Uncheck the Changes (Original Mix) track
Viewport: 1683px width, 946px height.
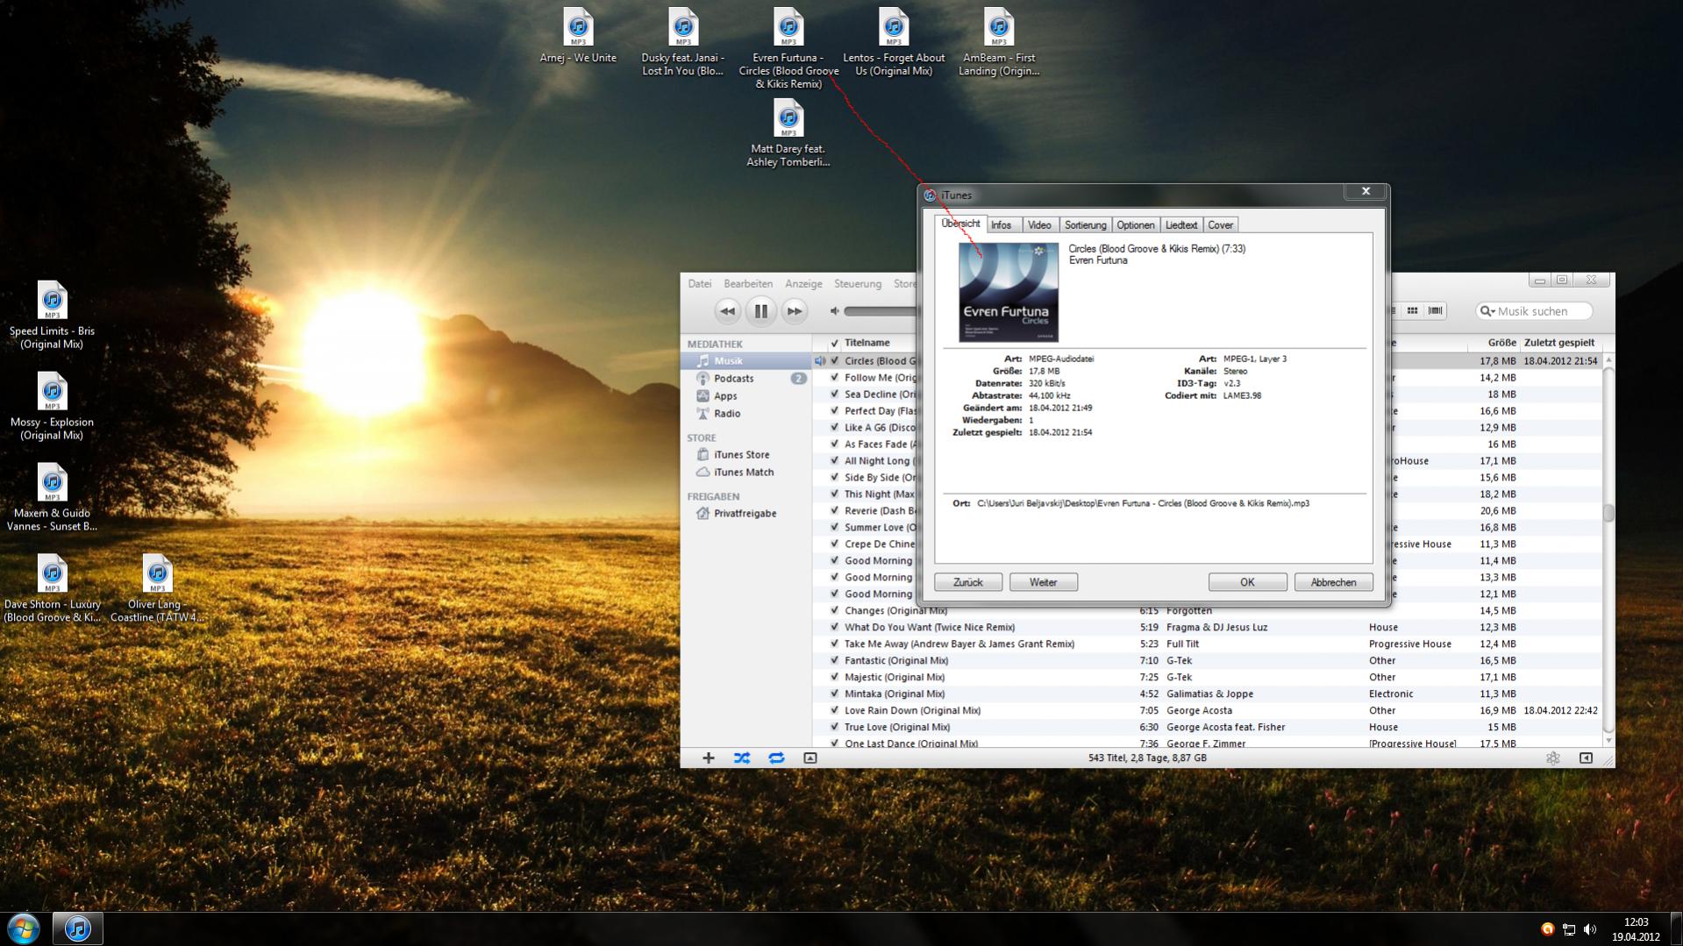click(834, 611)
